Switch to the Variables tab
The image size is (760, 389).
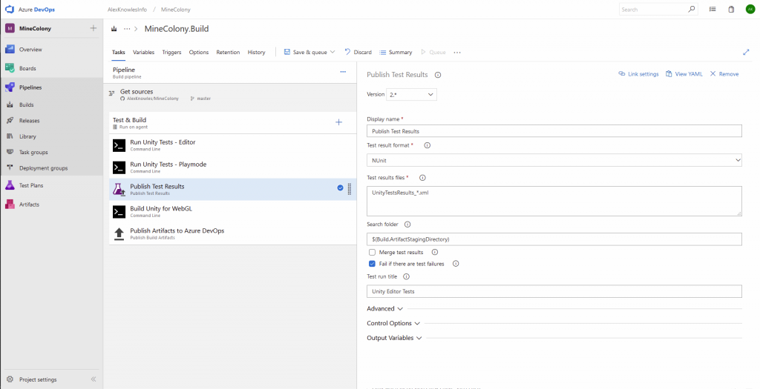[143, 53]
